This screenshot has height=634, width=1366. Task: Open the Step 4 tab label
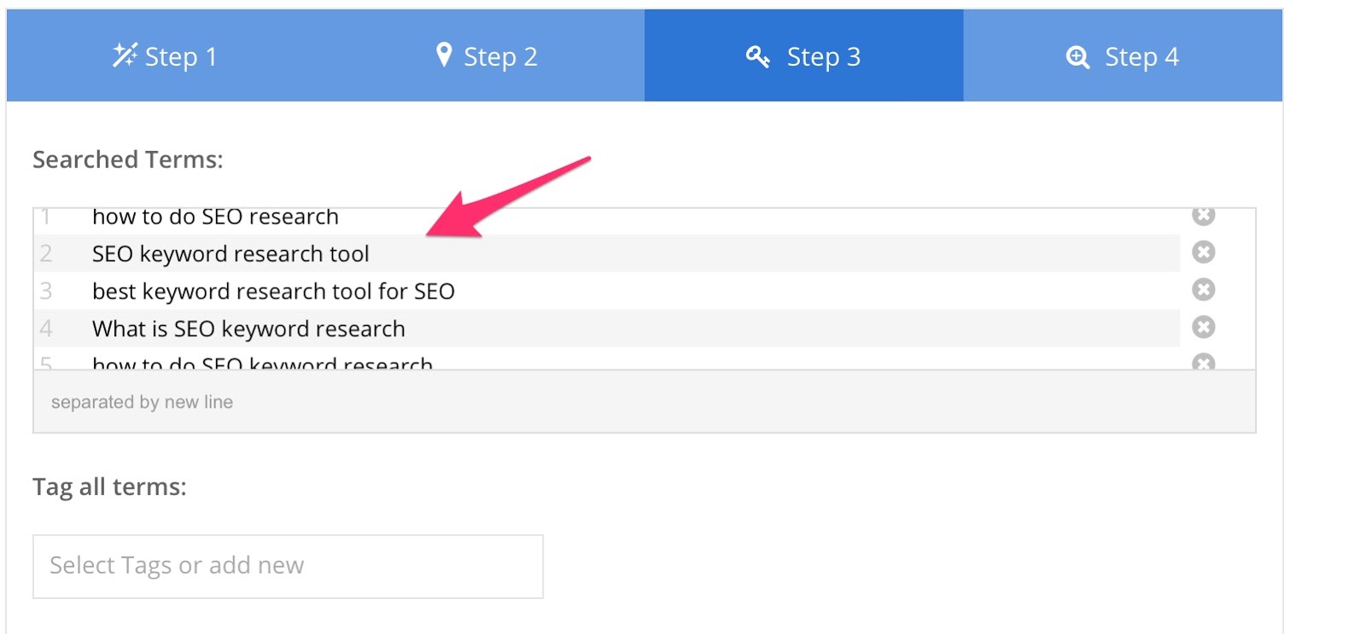(x=1141, y=57)
